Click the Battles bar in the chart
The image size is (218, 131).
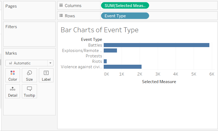(x=156, y=45)
